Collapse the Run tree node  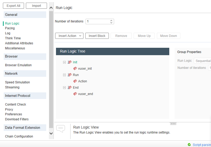64,75
